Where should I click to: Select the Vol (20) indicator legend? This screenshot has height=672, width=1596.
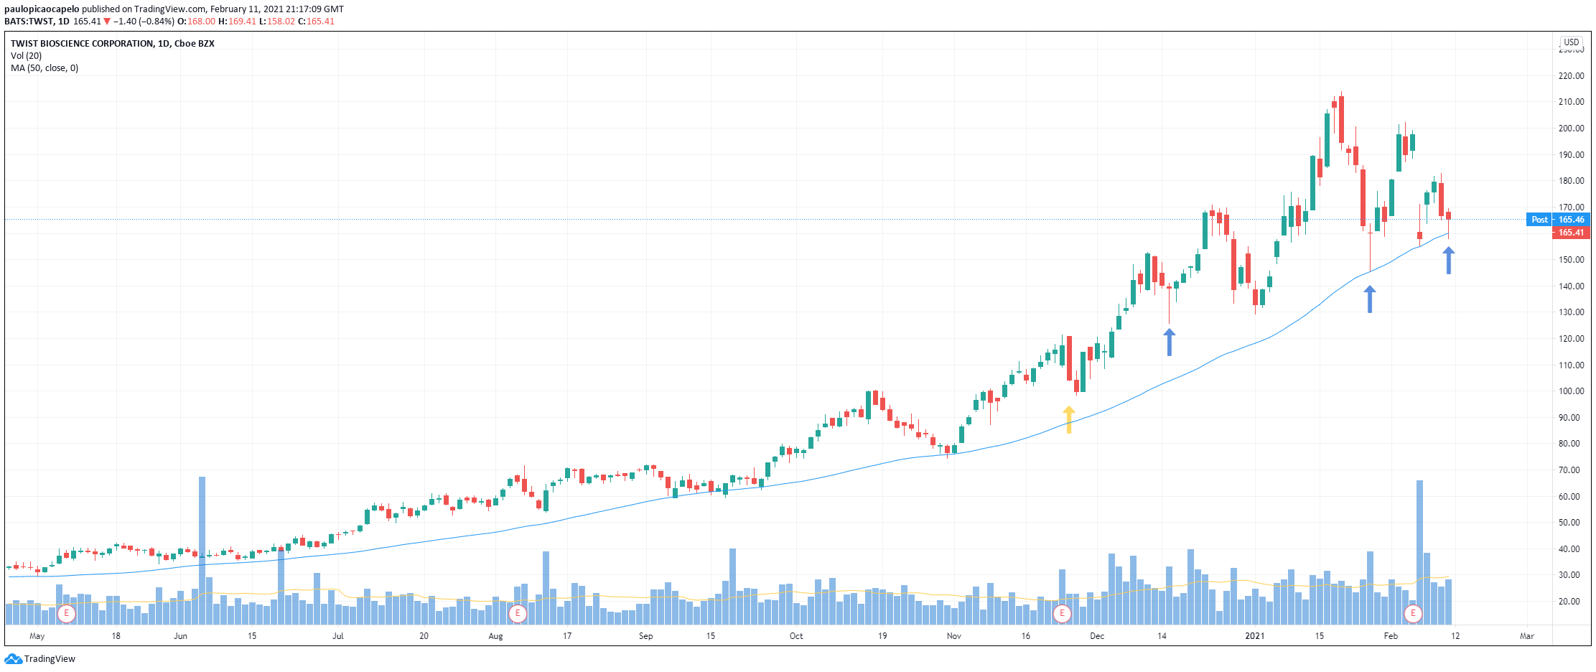coord(27,56)
